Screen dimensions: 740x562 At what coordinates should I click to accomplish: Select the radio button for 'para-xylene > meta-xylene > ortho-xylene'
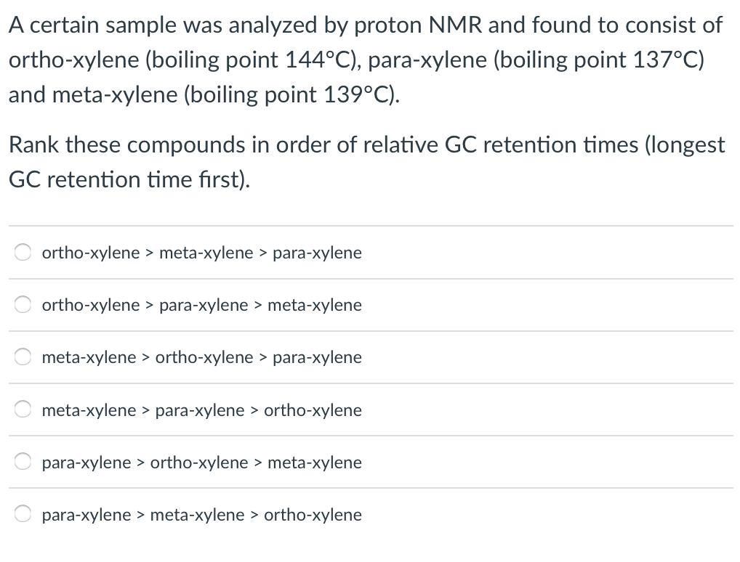[23, 513]
